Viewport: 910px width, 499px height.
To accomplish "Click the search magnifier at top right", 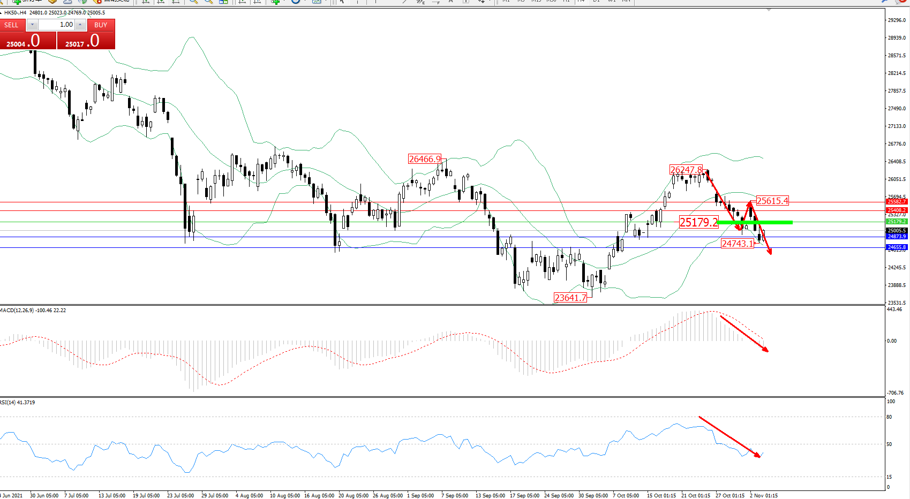I will (885, 2).
